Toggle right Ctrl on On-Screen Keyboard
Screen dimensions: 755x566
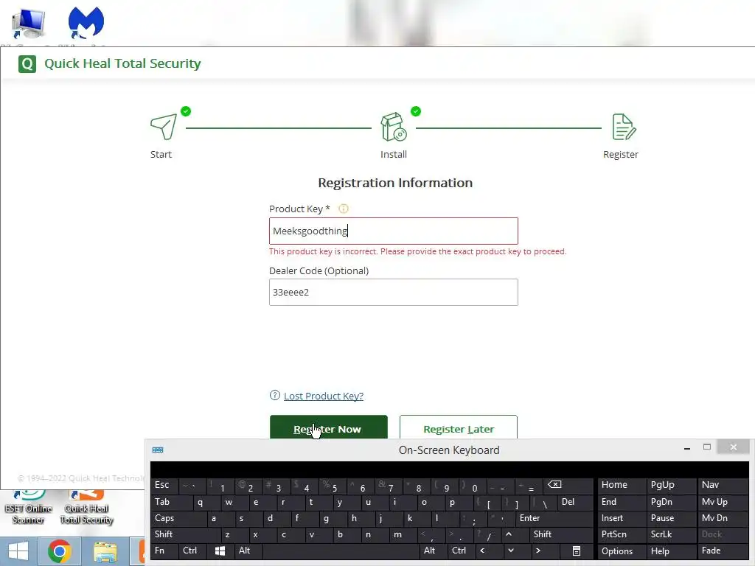tap(461, 551)
